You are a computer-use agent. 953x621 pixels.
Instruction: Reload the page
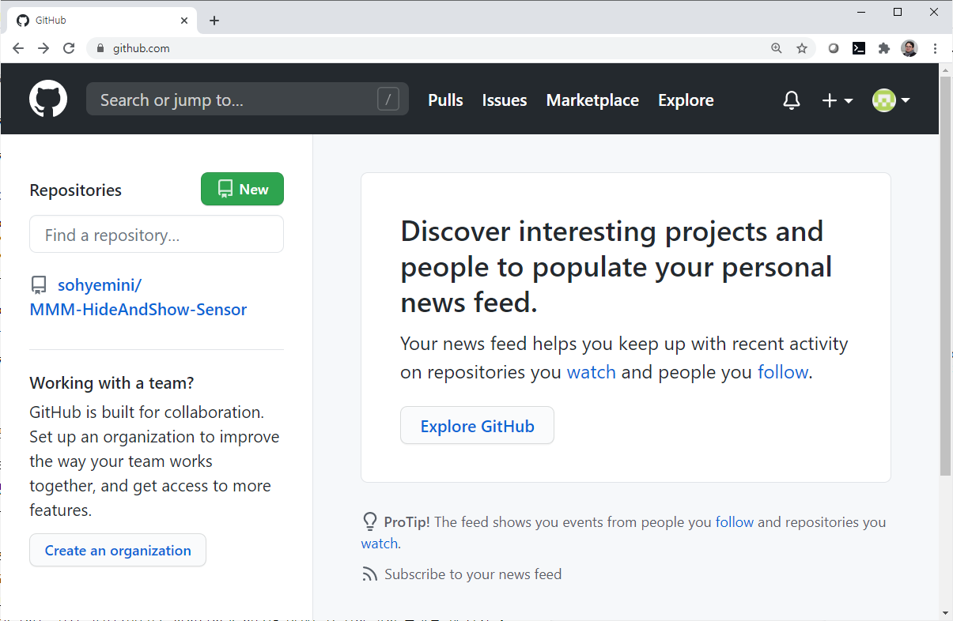(69, 48)
